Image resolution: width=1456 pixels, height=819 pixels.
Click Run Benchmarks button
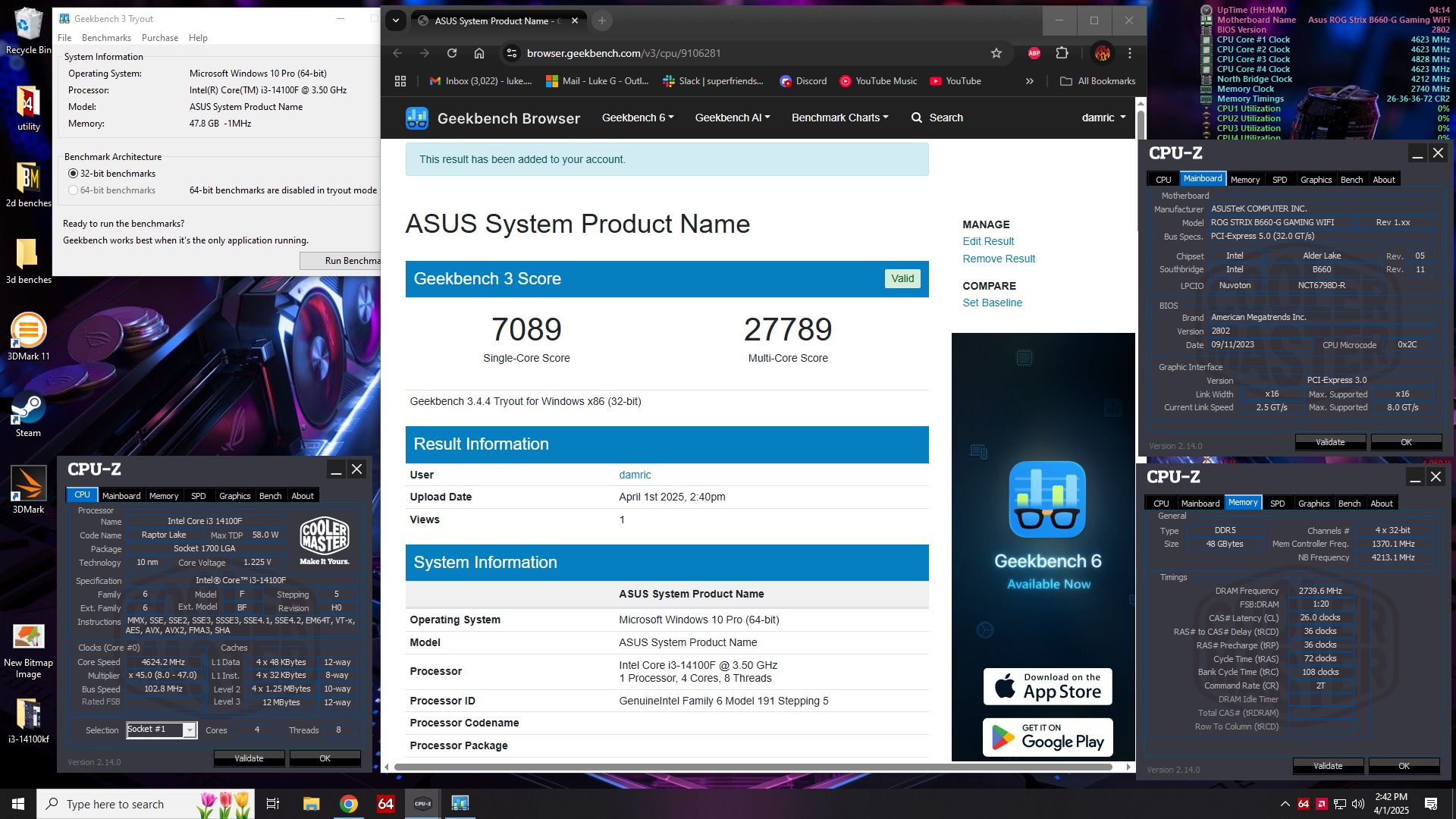tap(340, 261)
